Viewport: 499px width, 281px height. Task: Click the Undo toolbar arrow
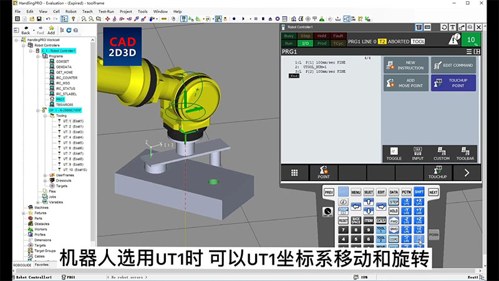pyautogui.click(x=48, y=19)
